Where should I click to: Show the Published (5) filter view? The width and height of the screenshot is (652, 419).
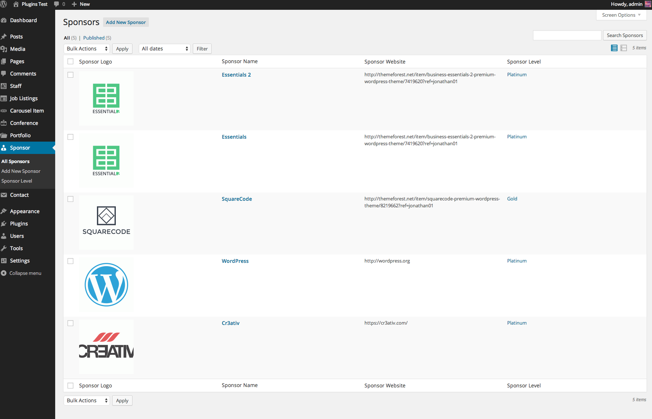pyautogui.click(x=97, y=38)
